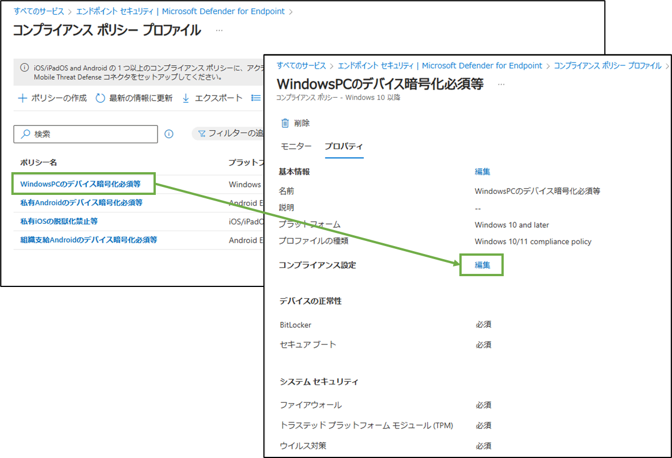Open the 私有Androidのデバイス暗号化必須等 policy
The height and width of the screenshot is (458, 672).
point(81,203)
